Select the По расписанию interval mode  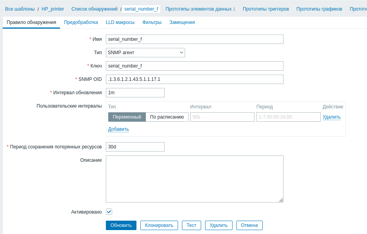[167, 117]
